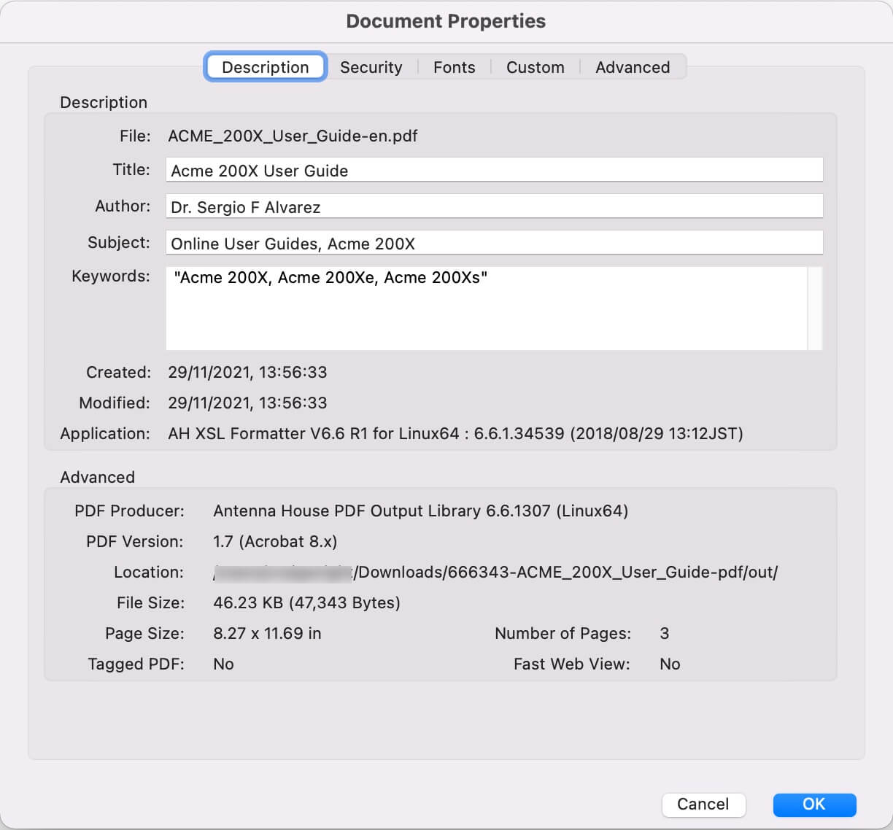Click the Subject field 'Online User Guides, Acme 200X'

click(494, 243)
